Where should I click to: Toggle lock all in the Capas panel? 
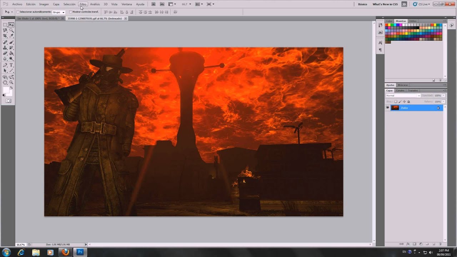[x=409, y=102]
